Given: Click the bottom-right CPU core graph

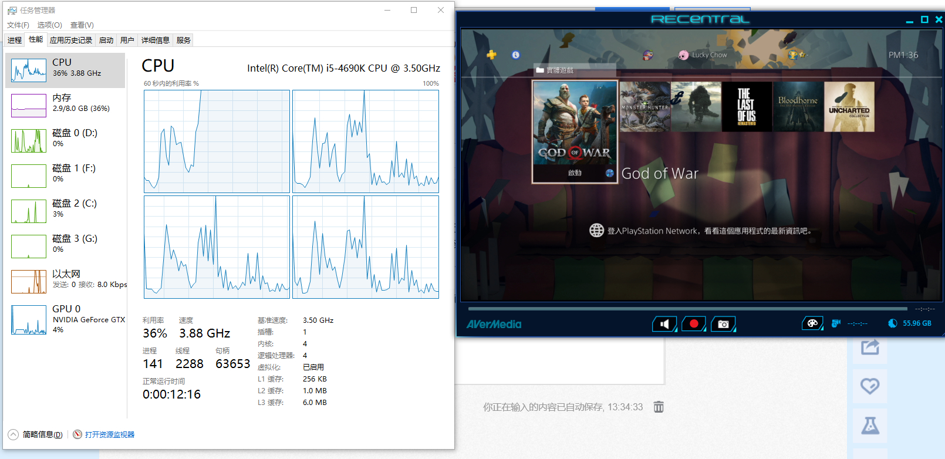Looking at the screenshot, I should pyautogui.click(x=366, y=247).
